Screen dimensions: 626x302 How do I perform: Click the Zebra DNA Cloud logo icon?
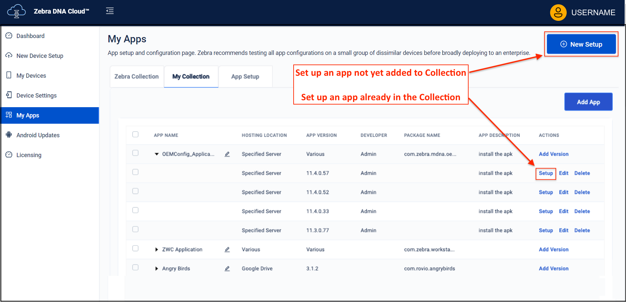(16, 11)
